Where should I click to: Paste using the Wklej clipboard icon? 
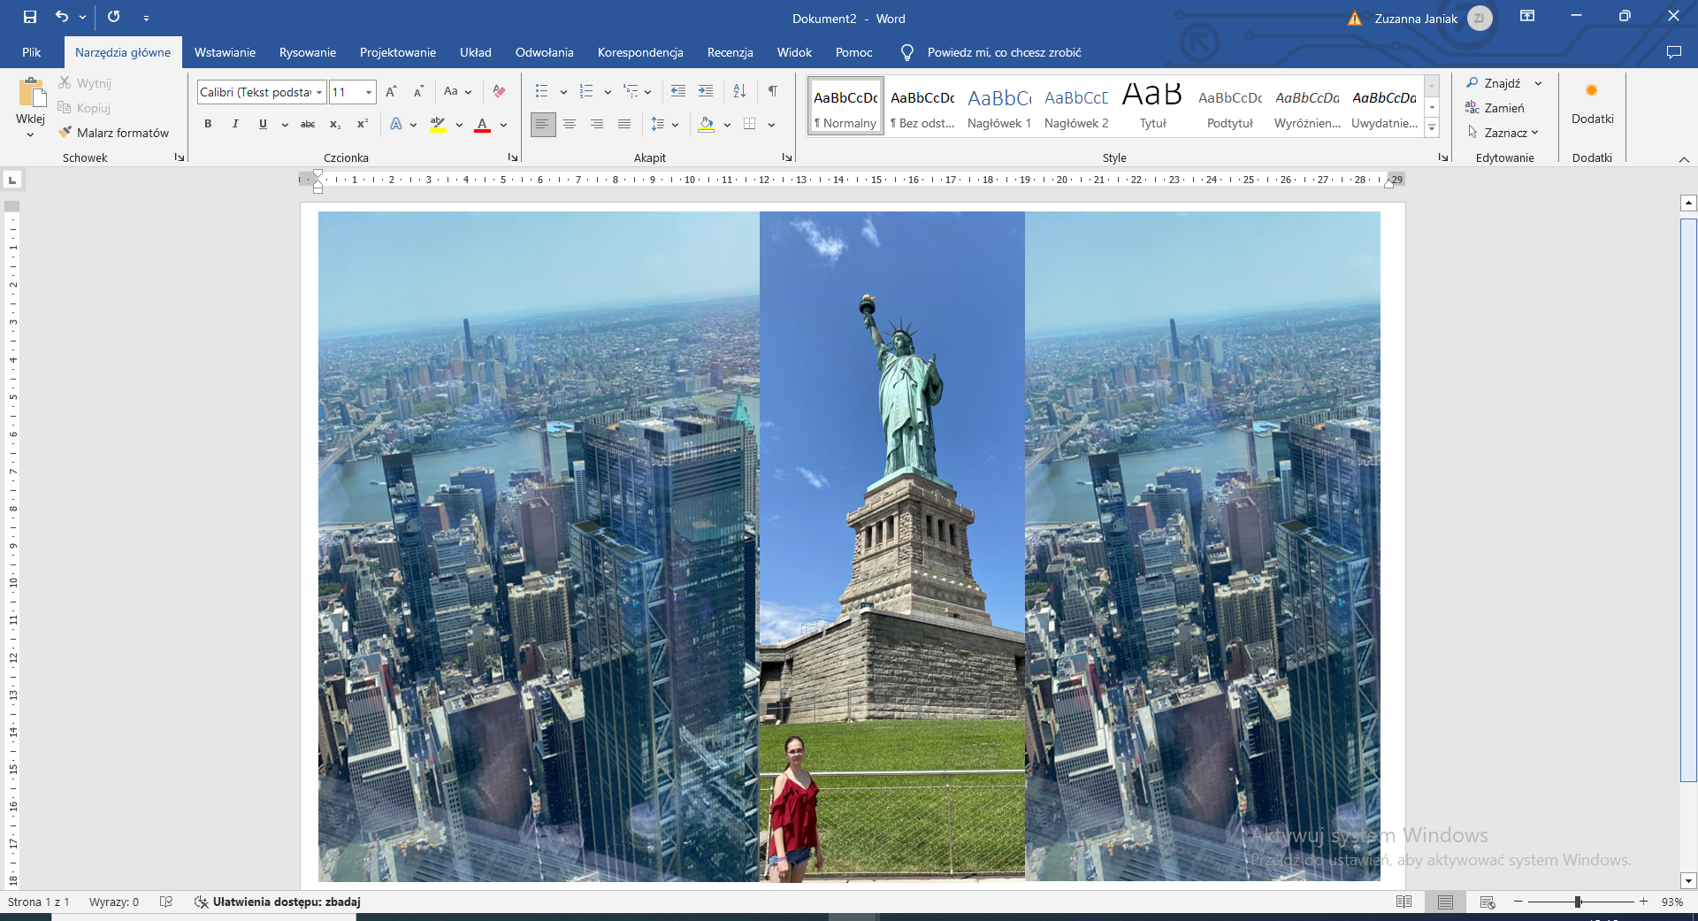(x=31, y=92)
